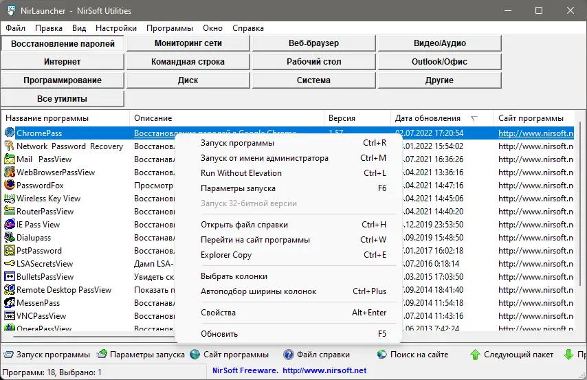Image resolution: width=587 pixels, height=380 pixels.
Task: Click Следующий пакет green arrow button
Action: coord(512,355)
